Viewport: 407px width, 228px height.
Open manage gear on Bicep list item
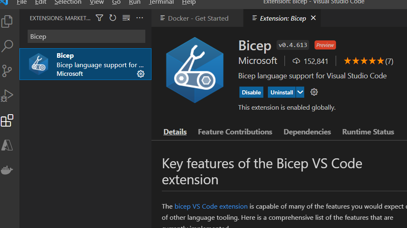pos(141,74)
